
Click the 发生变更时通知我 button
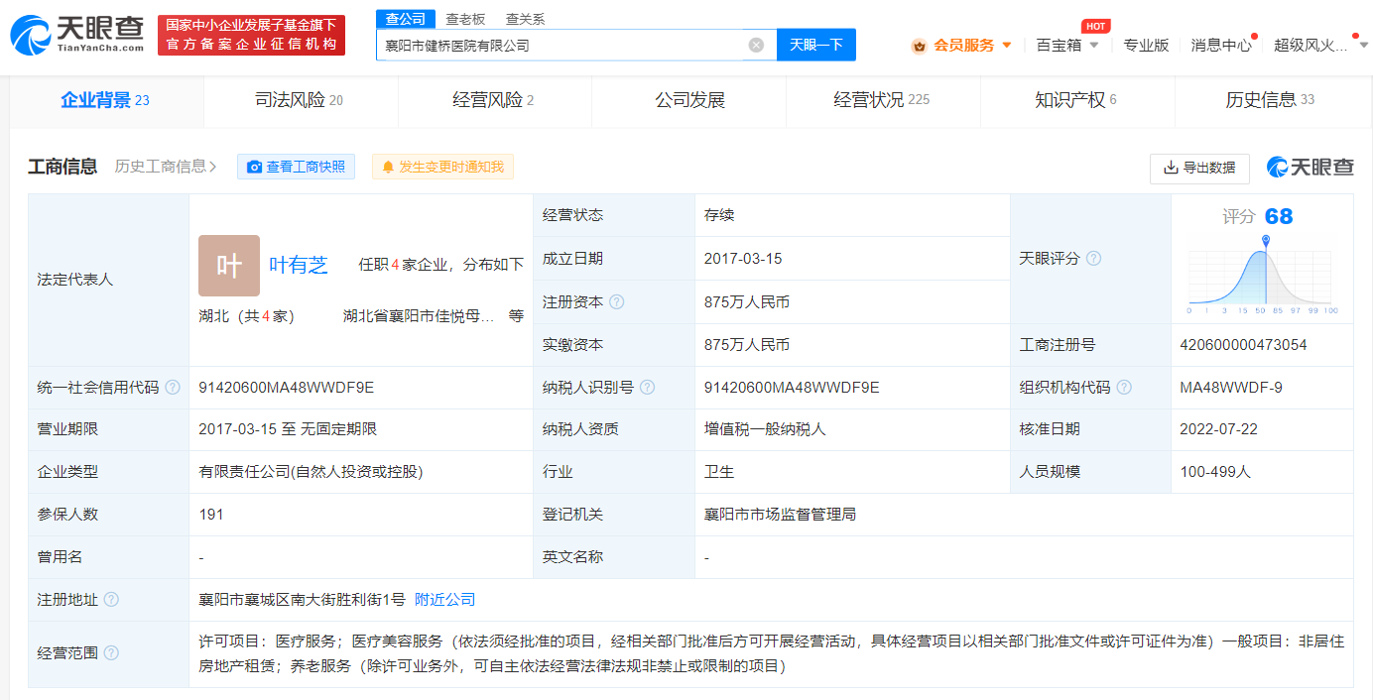(x=442, y=167)
